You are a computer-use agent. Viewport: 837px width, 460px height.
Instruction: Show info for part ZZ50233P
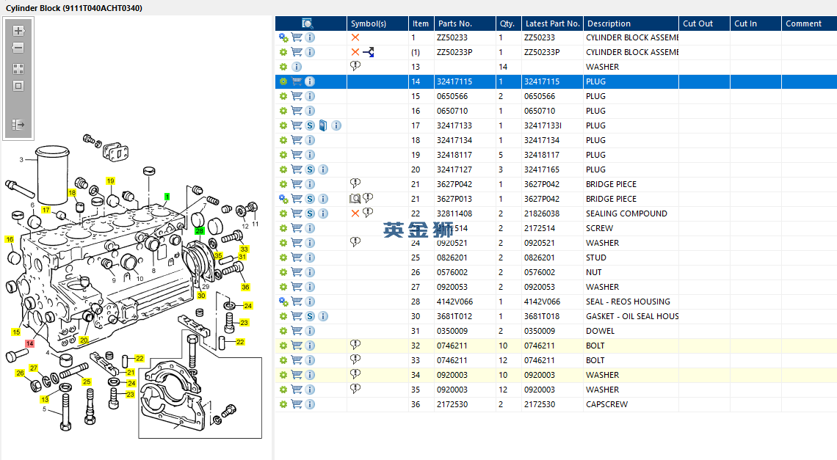(310, 52)
